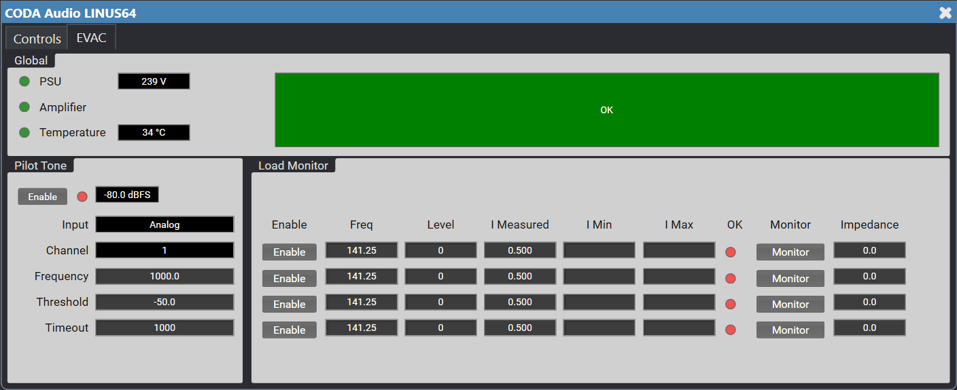Click the Temperature green status LED
This screenshot has width=957, height=390.
pyautogui.click(x=24, y=132)
